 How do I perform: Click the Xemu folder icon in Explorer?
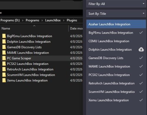pyautogui.click(x=4, y=80)
